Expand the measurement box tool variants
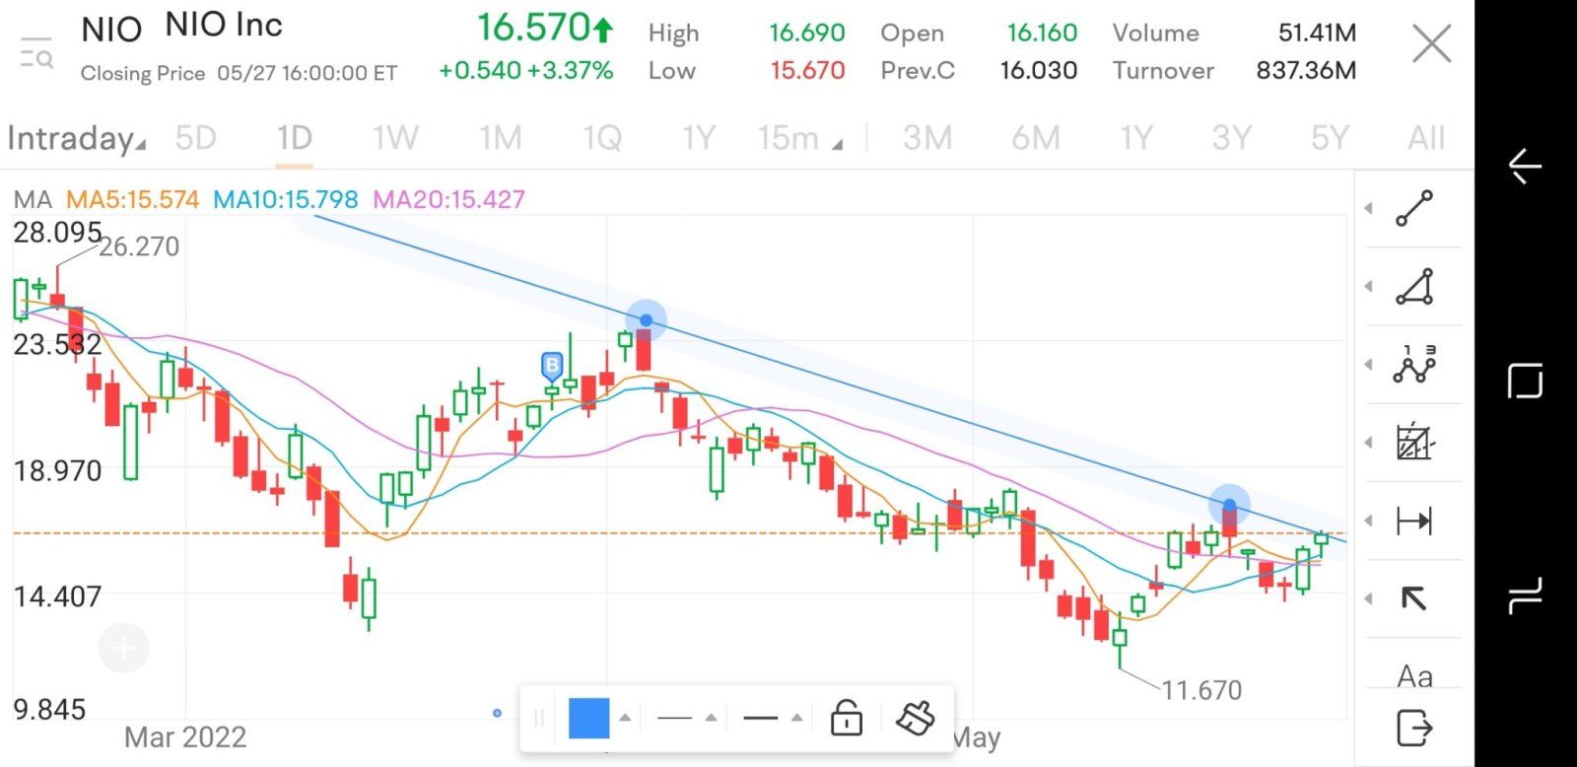The image size is (1577, 767). 1369,443
